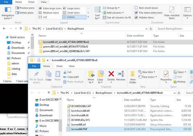Switch layout to List view
Image resolution: width=193 pixels, height=136 pixels.
click(43, 17)
